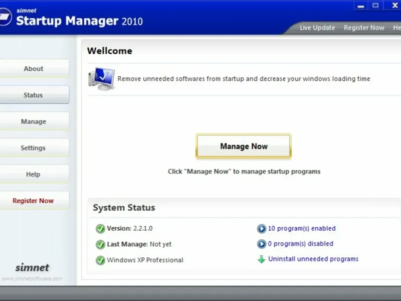The height and width of the screenshot is (301, 401).
Task: Click green check icon beside Windows XP Professional
Action: (100, 260)
